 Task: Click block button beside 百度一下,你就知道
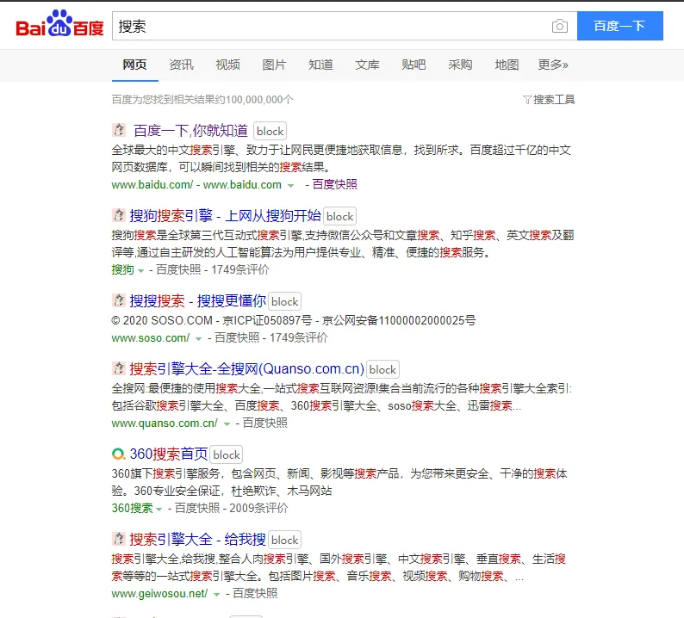270,131
